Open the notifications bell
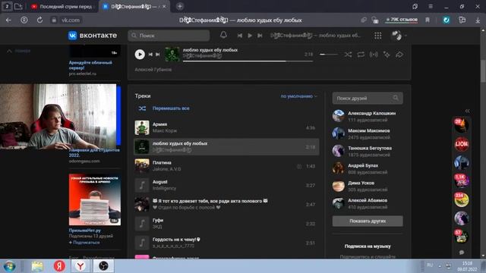 pos(223,36)
